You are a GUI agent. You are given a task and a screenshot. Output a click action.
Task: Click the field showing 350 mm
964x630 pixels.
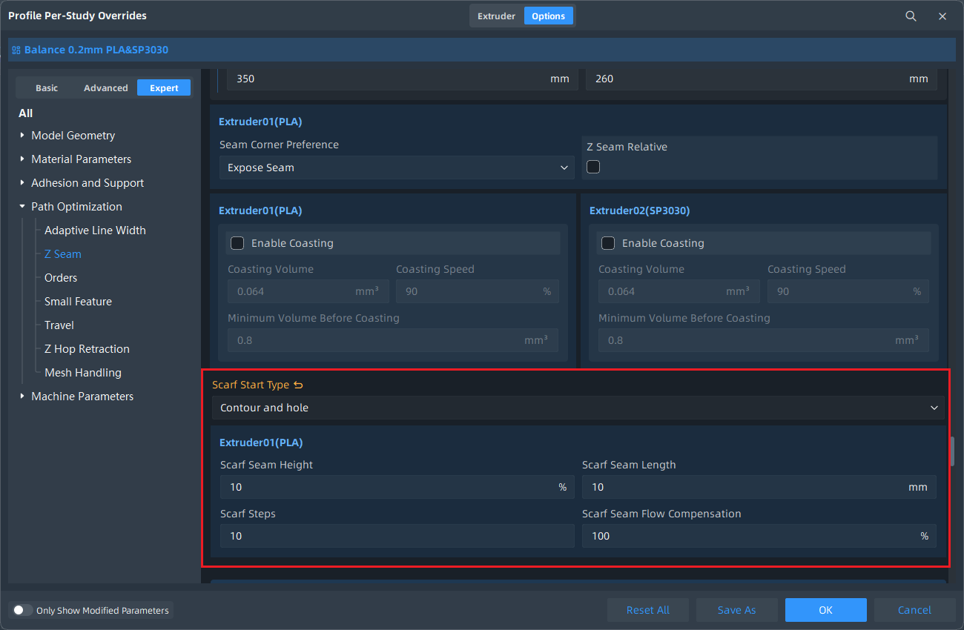401,79
